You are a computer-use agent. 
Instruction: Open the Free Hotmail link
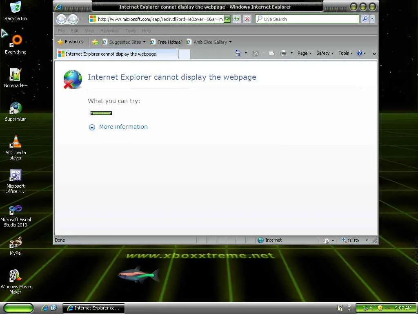167,42
